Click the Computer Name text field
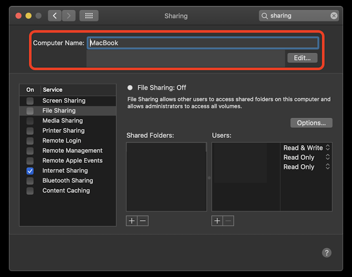Image resolution: width=352 pixels, height=277 pixels. pyautogui.click(x=203, y=43)
